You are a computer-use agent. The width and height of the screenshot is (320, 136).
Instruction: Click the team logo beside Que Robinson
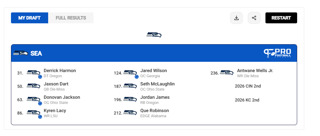pos(130,113)
